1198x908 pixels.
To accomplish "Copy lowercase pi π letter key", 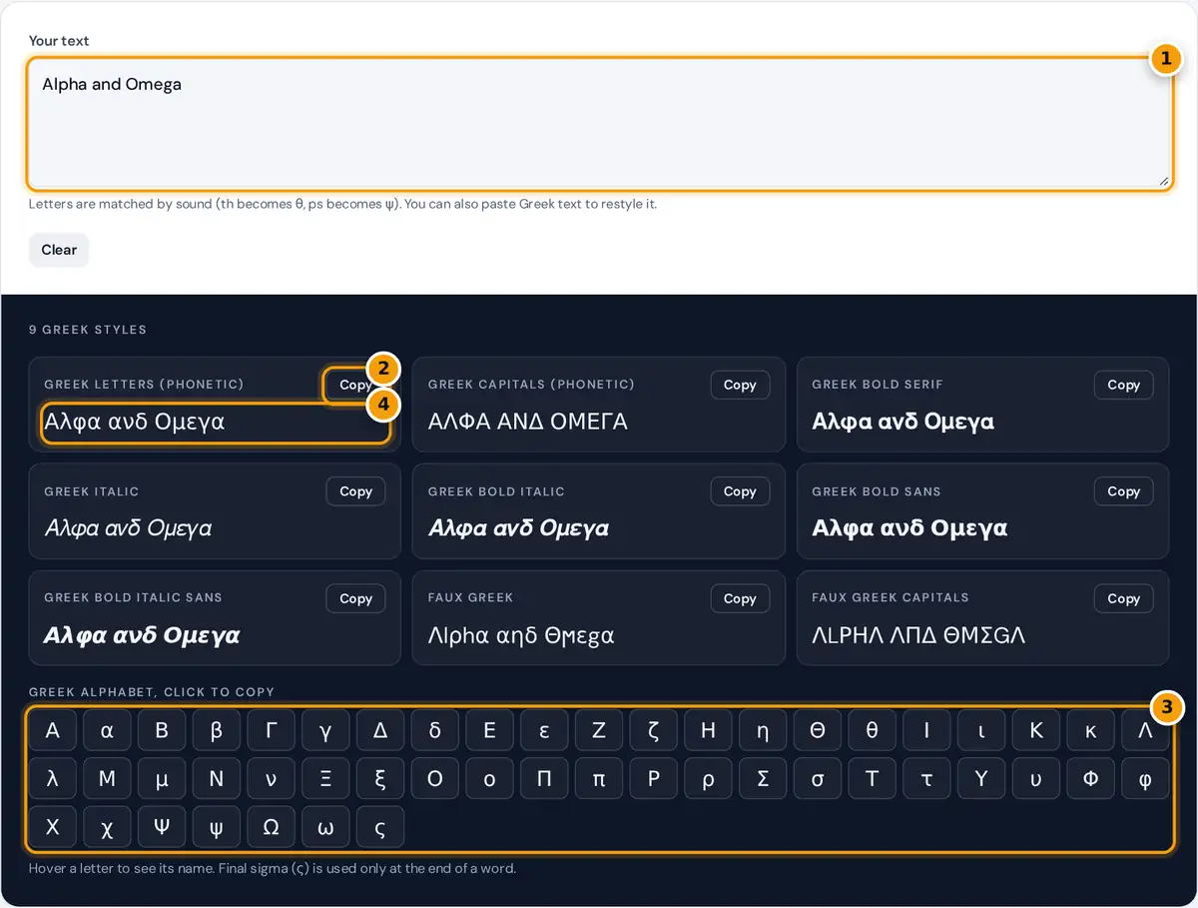I will 599,779.
